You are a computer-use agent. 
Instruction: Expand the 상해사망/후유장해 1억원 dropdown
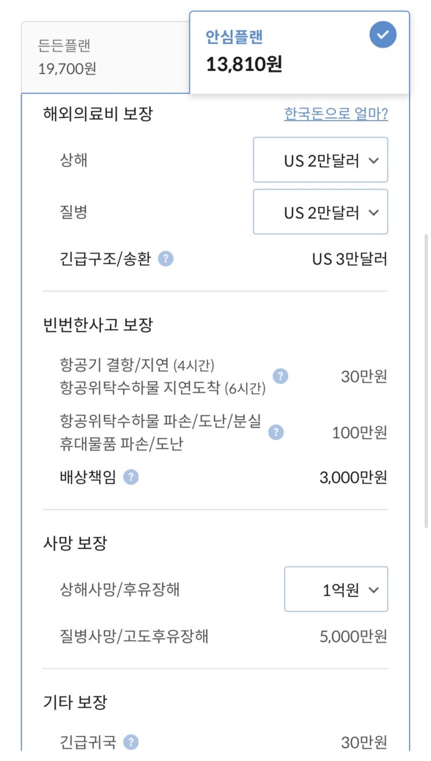pos(336,589)
